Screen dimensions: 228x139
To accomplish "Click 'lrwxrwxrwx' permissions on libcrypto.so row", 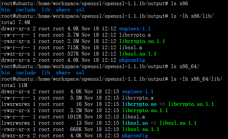I will (x=16, y=104).
